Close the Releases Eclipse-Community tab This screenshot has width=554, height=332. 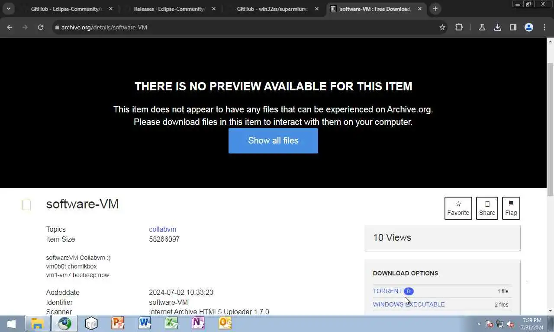coord(213,9)
